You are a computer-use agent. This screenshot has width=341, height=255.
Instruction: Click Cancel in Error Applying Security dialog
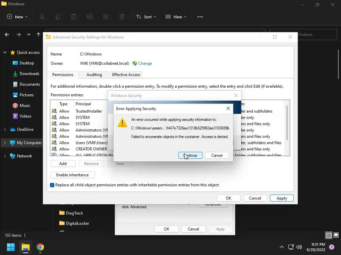(217, 155)
